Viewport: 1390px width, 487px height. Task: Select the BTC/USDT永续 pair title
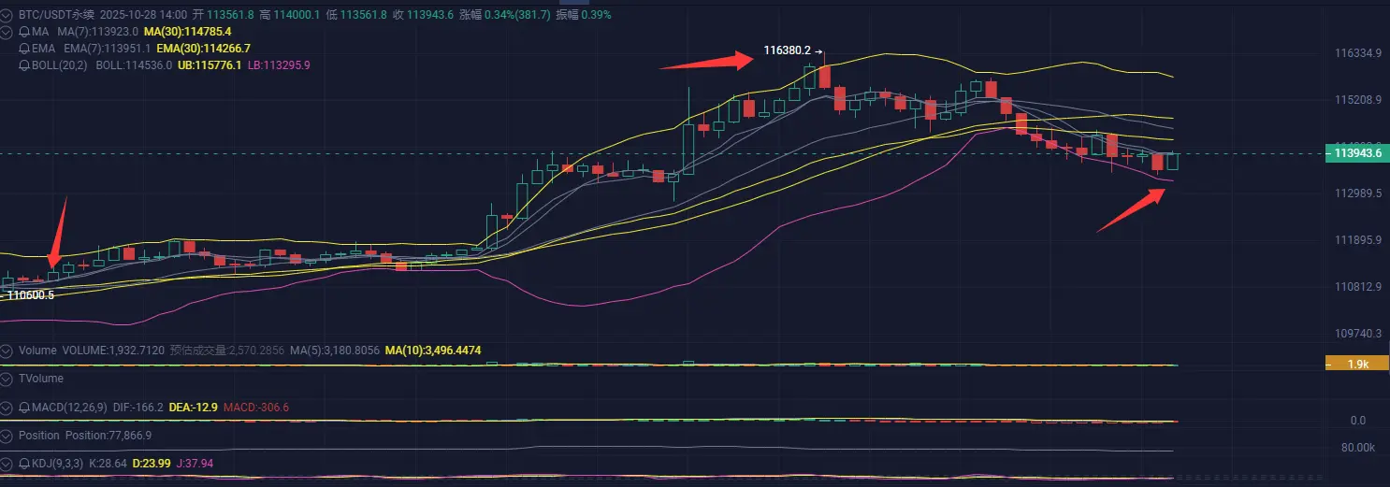[56, 15]
